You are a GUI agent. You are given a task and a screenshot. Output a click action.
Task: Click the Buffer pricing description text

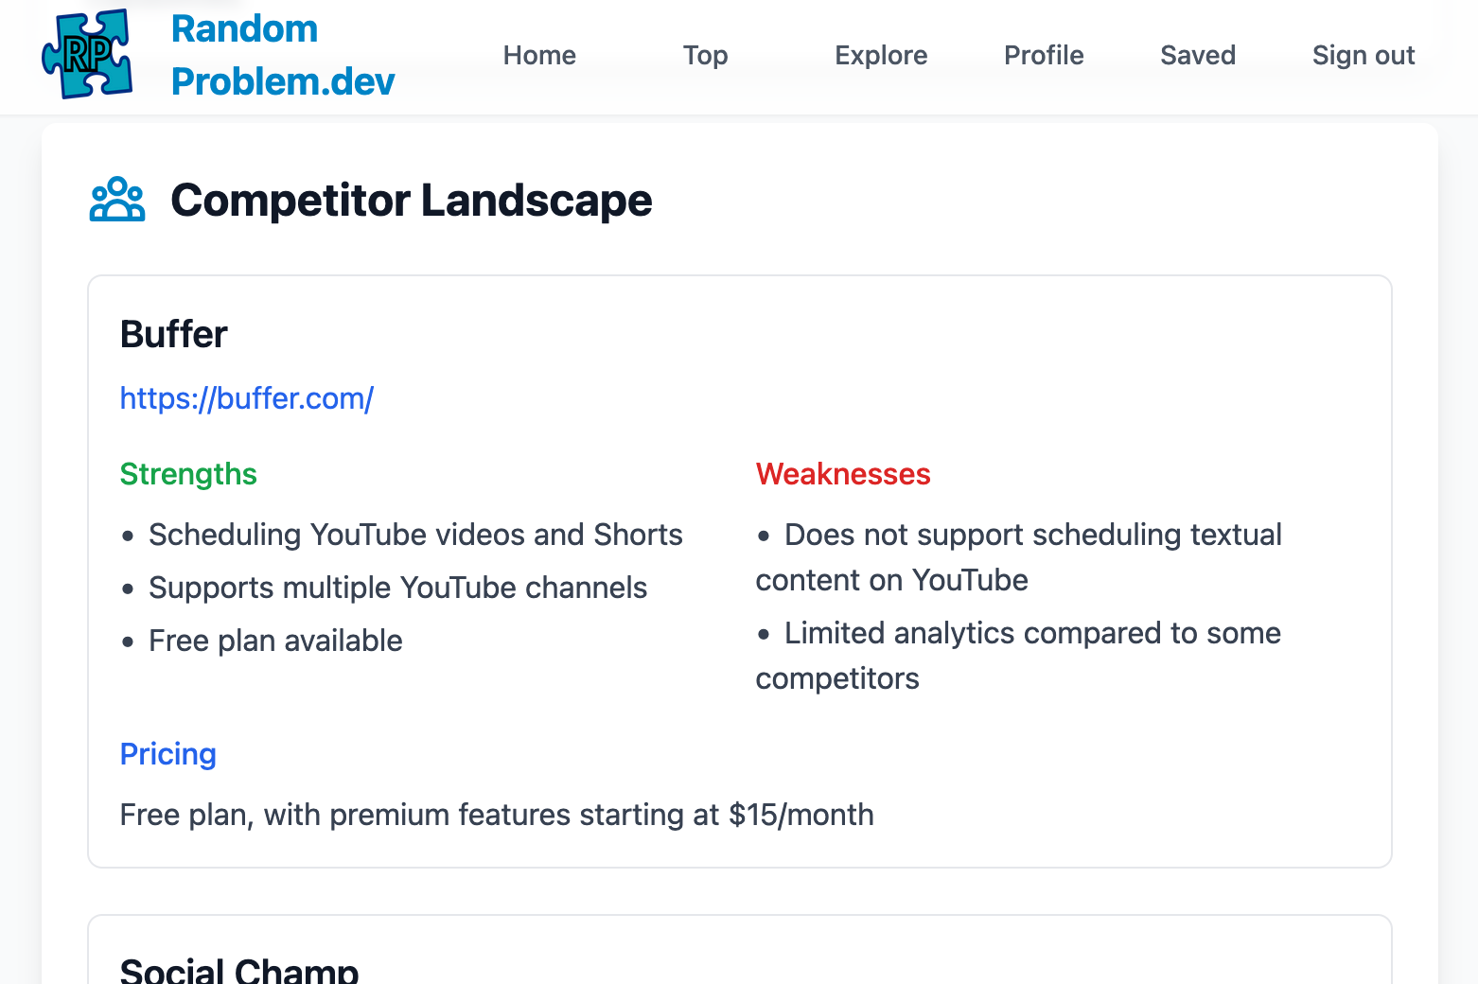pyautogui.click(x=497, y=815)
